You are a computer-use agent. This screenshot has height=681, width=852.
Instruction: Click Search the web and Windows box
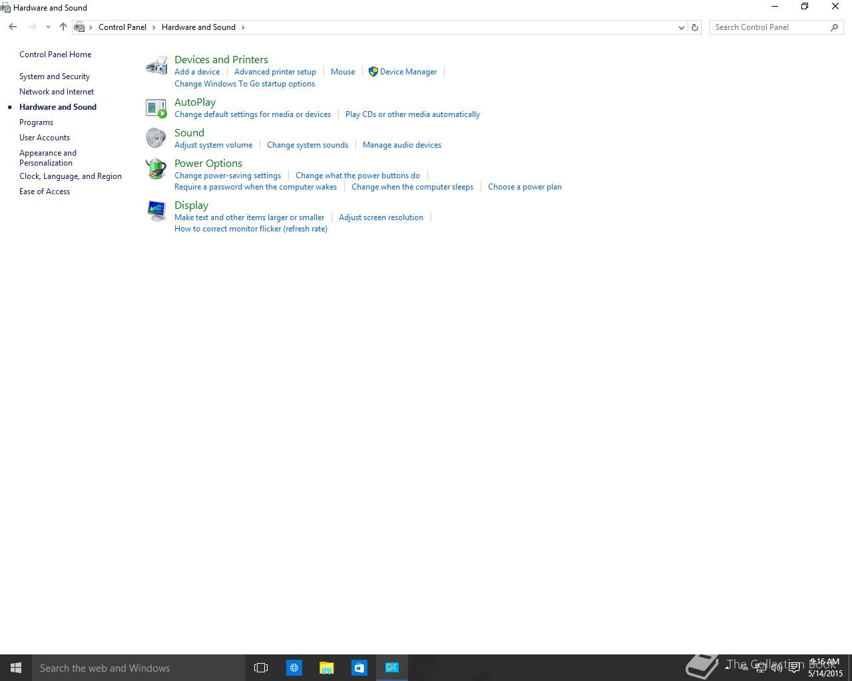[138, 668]
